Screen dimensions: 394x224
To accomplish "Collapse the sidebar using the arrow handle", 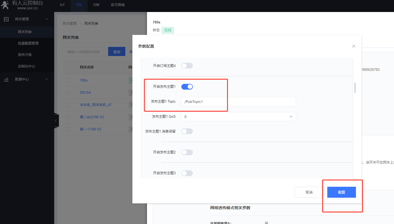I will (x=56, y=121).
